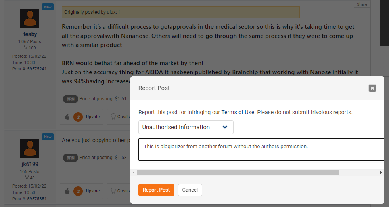This screenshot has width=389, height=207.
Task: Open post number 59575241 link
Action: pos(37,69)
